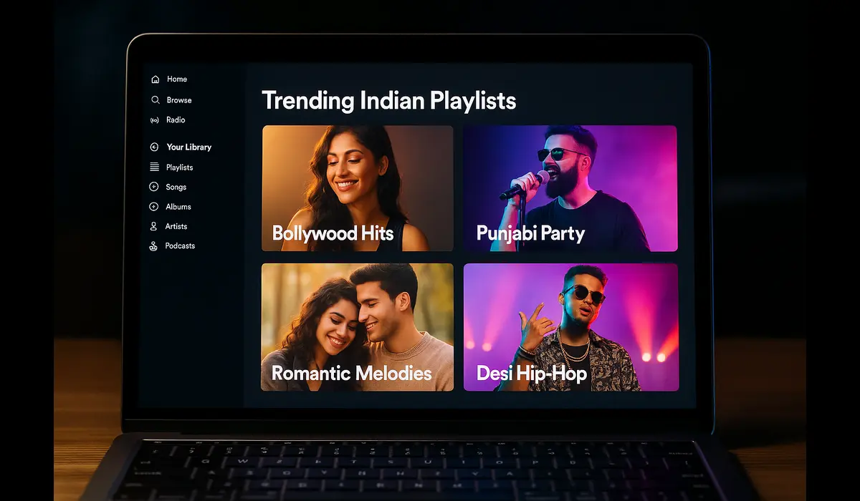Go to Your Library
Image resolution: width=860 pixels, height=501 pixels.
[x=189, y=147]
